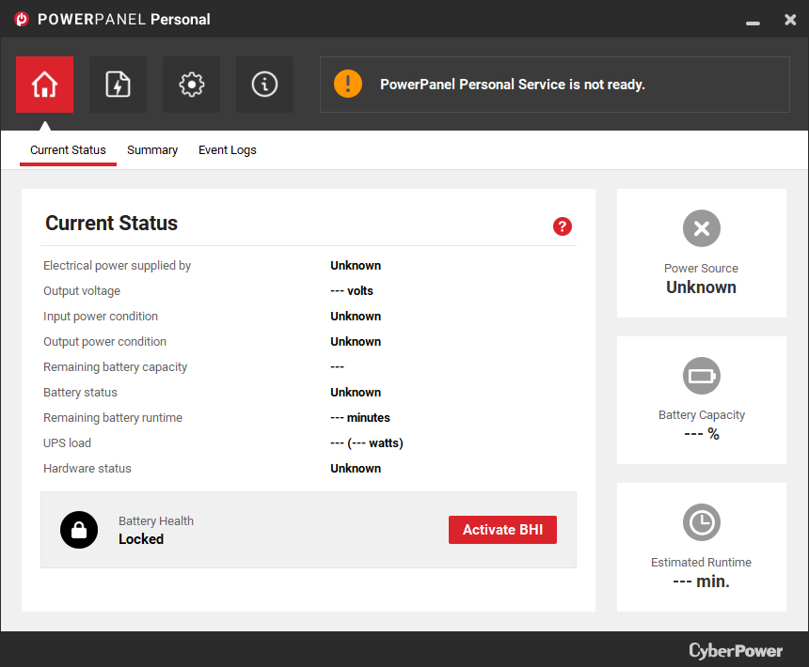Click the 'Battery Health' label

coord(156,521)
